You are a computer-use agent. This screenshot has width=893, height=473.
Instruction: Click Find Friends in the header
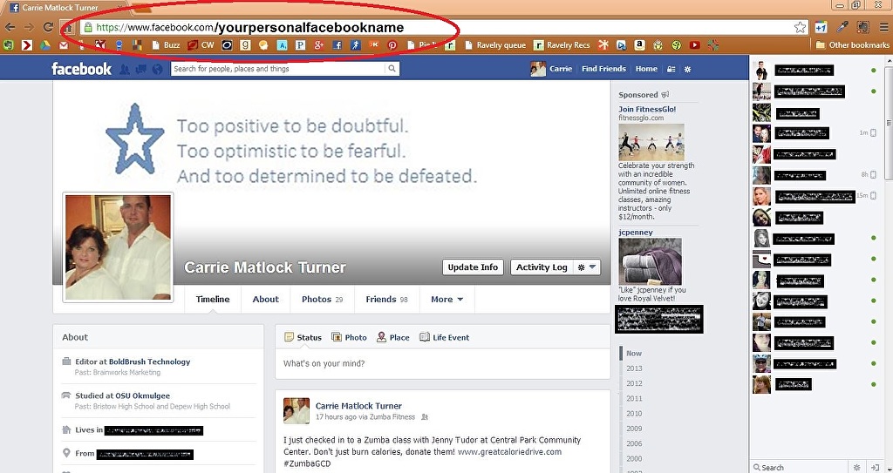(603, 69)
